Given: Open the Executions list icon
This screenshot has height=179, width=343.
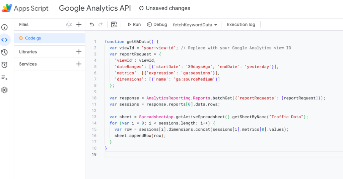Looking at the screenshot, I should pos(4,77).
